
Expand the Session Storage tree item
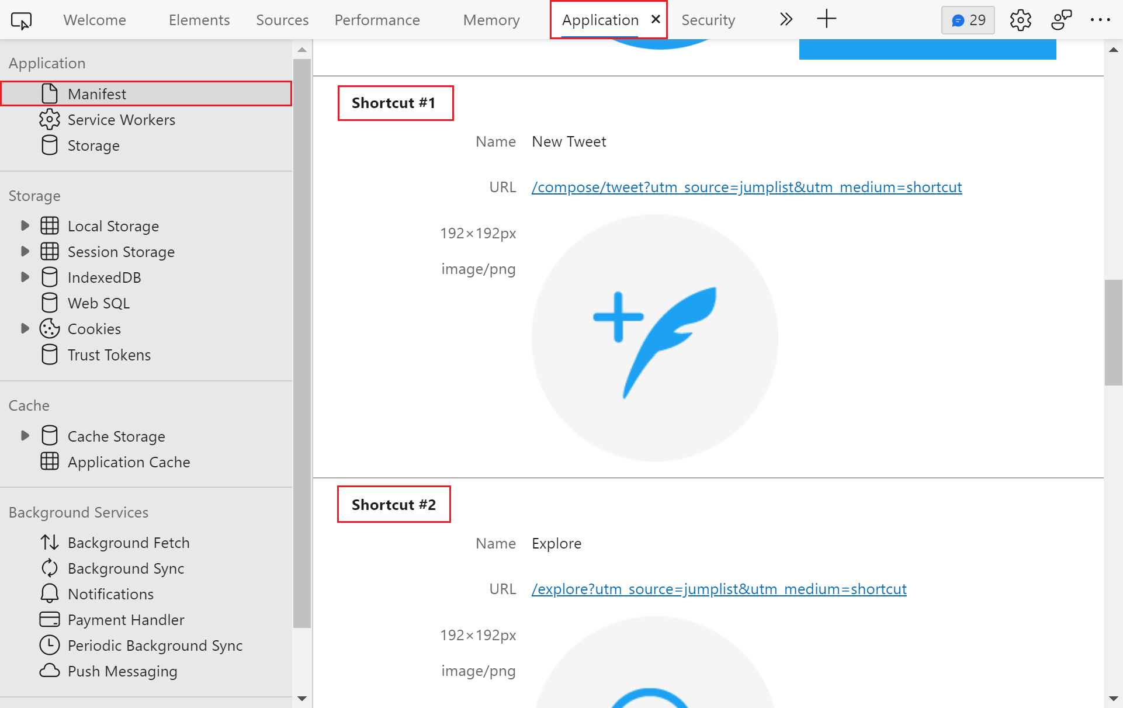point(23,251)
